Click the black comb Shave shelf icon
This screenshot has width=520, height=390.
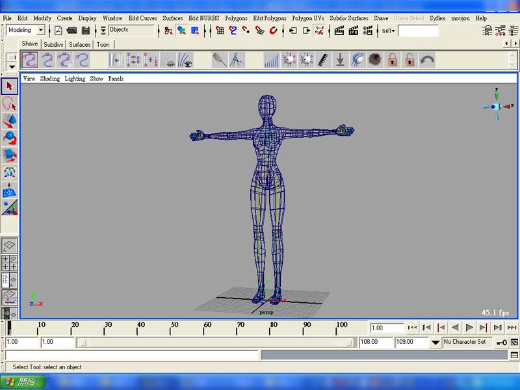pos(323,60)
